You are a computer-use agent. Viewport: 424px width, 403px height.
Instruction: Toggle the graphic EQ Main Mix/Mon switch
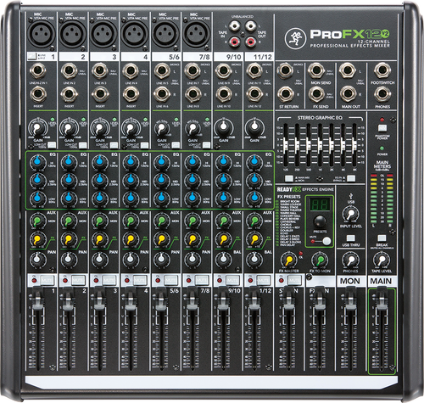[289, 178]
